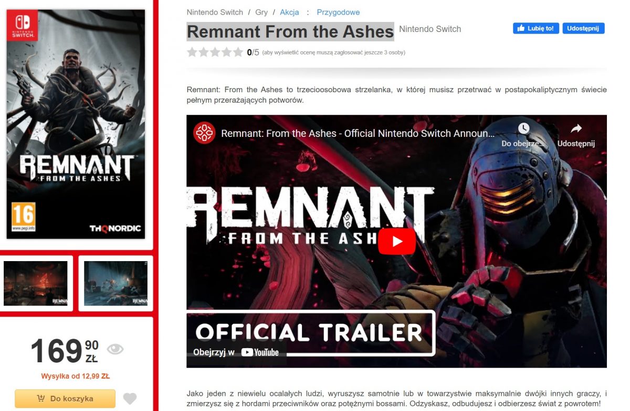Toggle the price watch eye icon
The image size is (630, 411).
[115, 349]
